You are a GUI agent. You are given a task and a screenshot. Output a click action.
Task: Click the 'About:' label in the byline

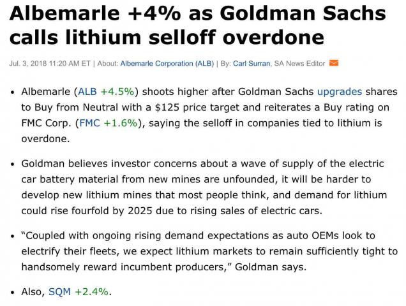click(108, 64)
